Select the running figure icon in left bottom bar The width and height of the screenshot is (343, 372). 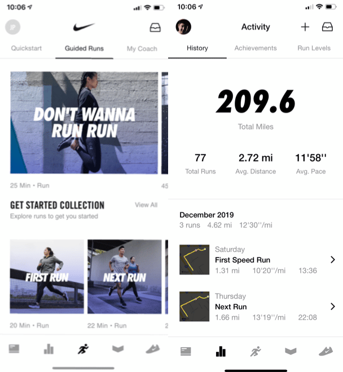pyautogui.click(x=83, y=349)
